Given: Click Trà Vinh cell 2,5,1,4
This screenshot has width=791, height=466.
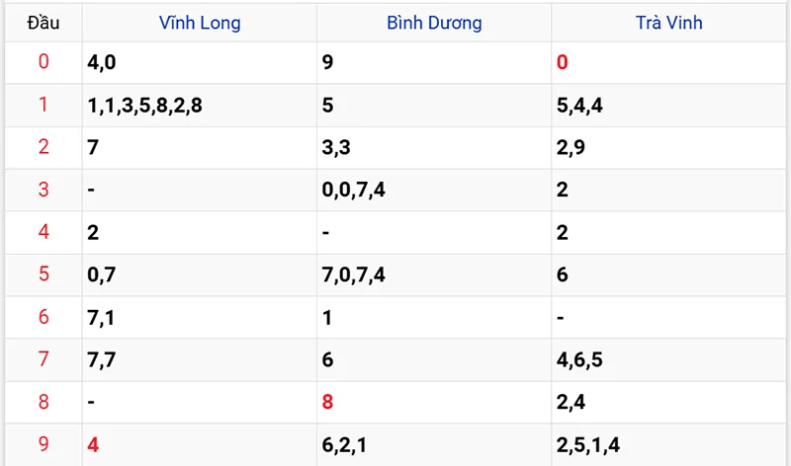Looking at the screenshot, I should pyautogui.click(x=588, y=445).
